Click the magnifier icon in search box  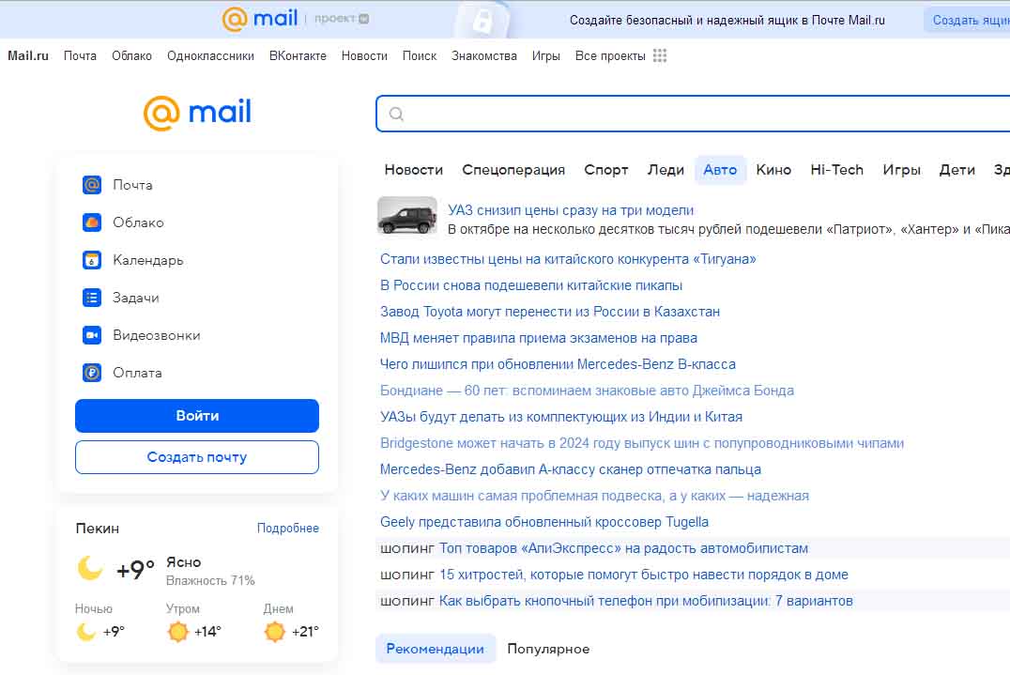396,114
